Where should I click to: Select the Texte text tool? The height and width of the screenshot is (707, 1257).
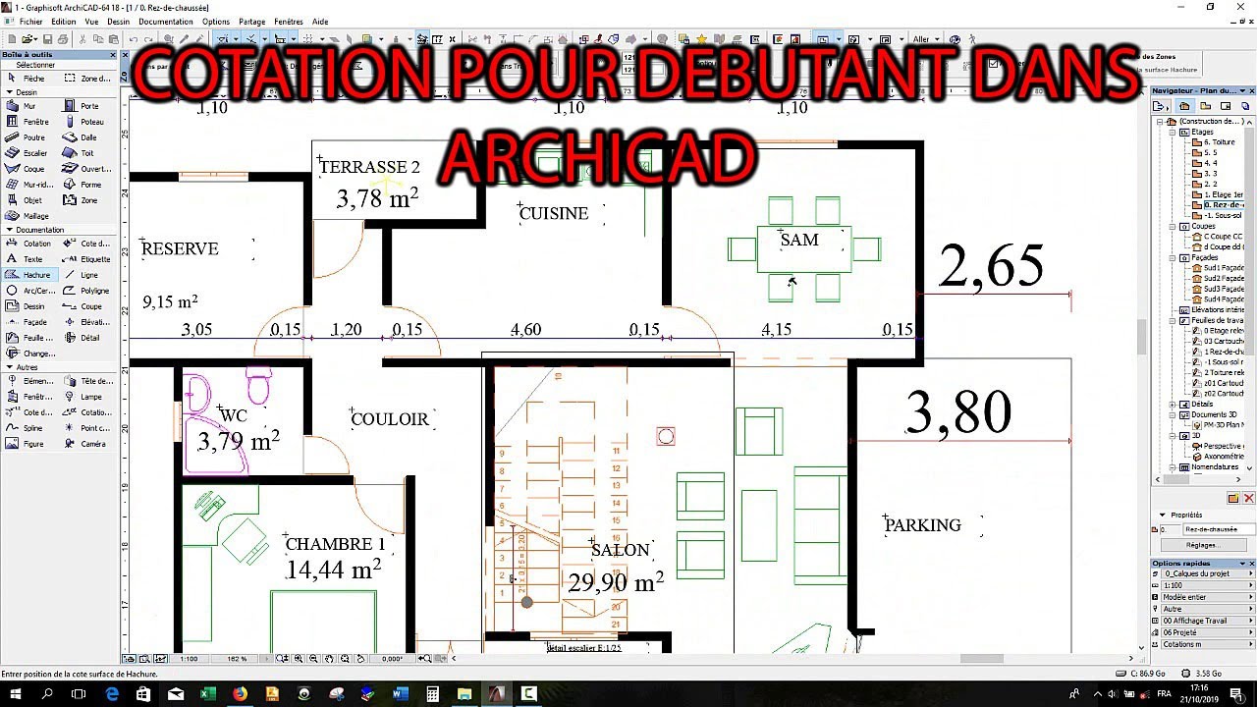pyautogui.click(x=31, y=259)
